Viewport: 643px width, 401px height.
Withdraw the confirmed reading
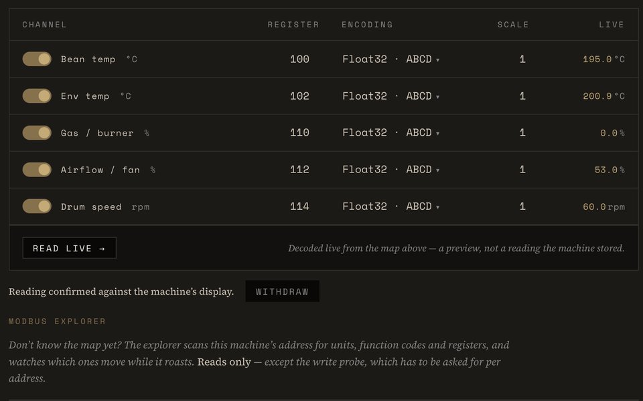point(282,291)
